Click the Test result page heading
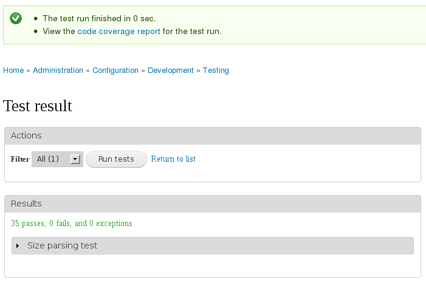Viewport: 426px width, 282px height. tap(38, 106)
